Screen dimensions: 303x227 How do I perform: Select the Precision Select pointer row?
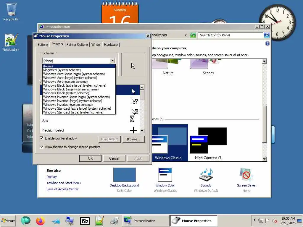90,130
